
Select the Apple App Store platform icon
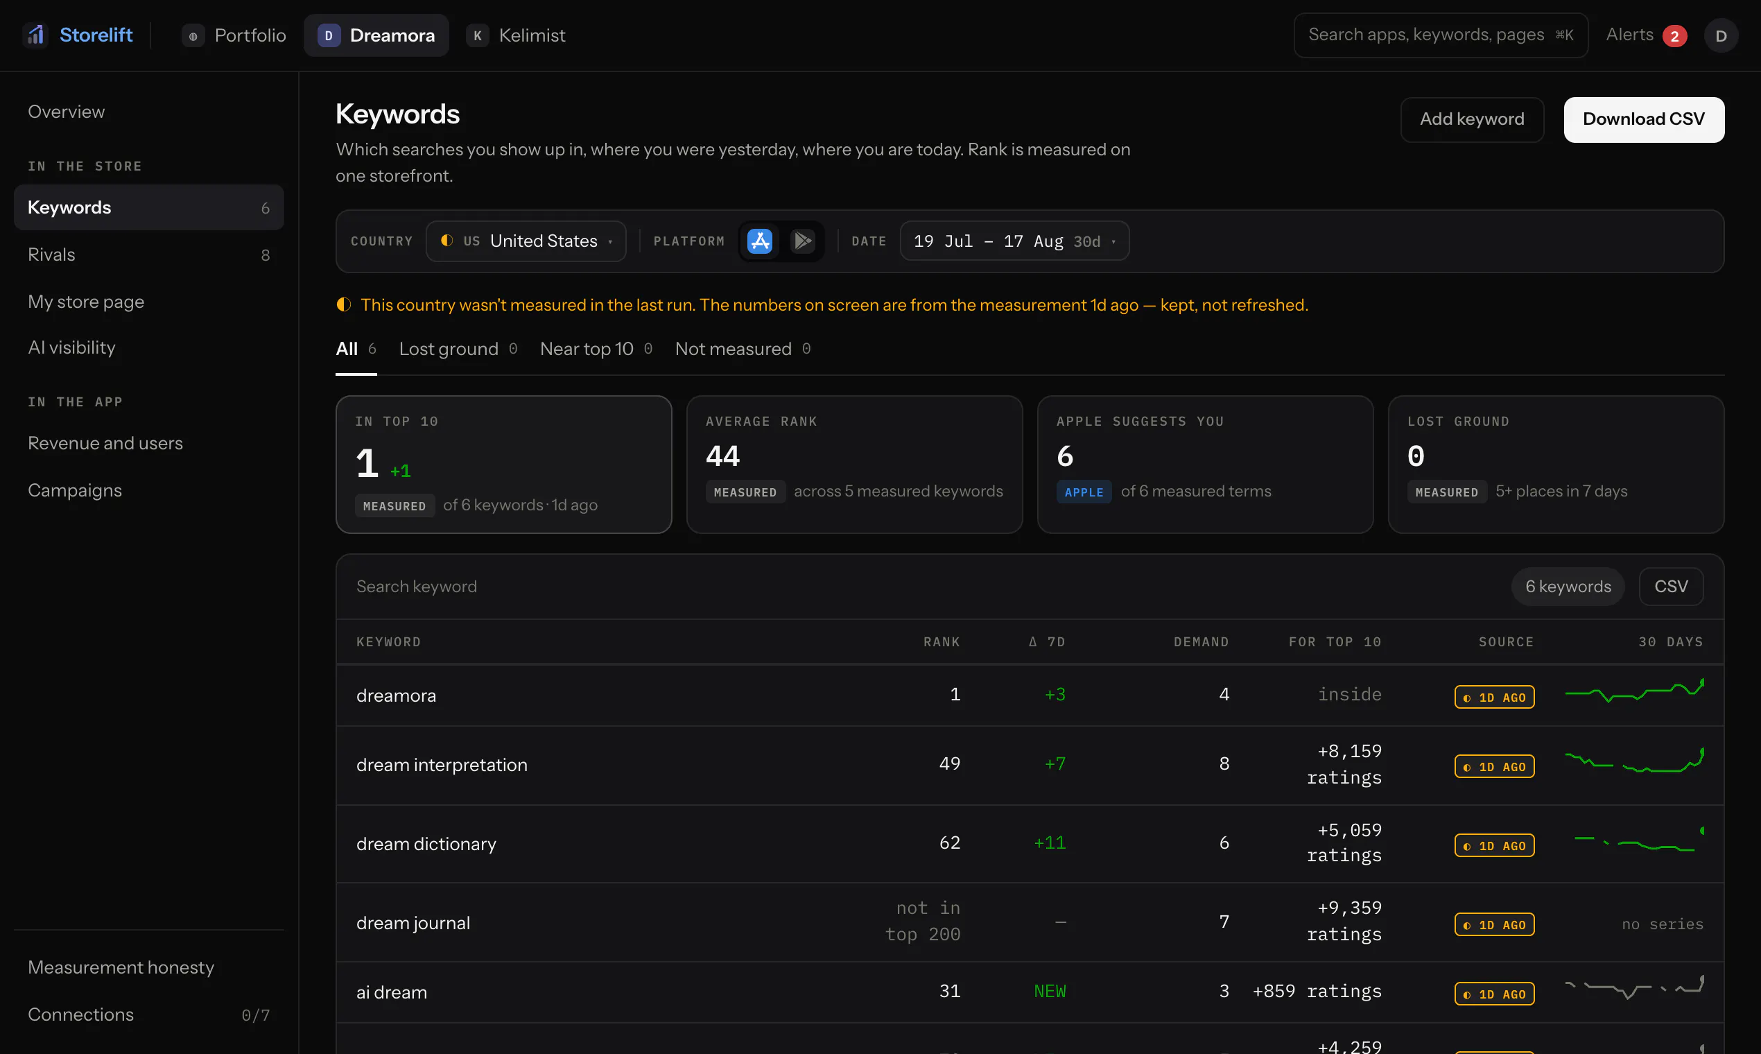point(760,241)
